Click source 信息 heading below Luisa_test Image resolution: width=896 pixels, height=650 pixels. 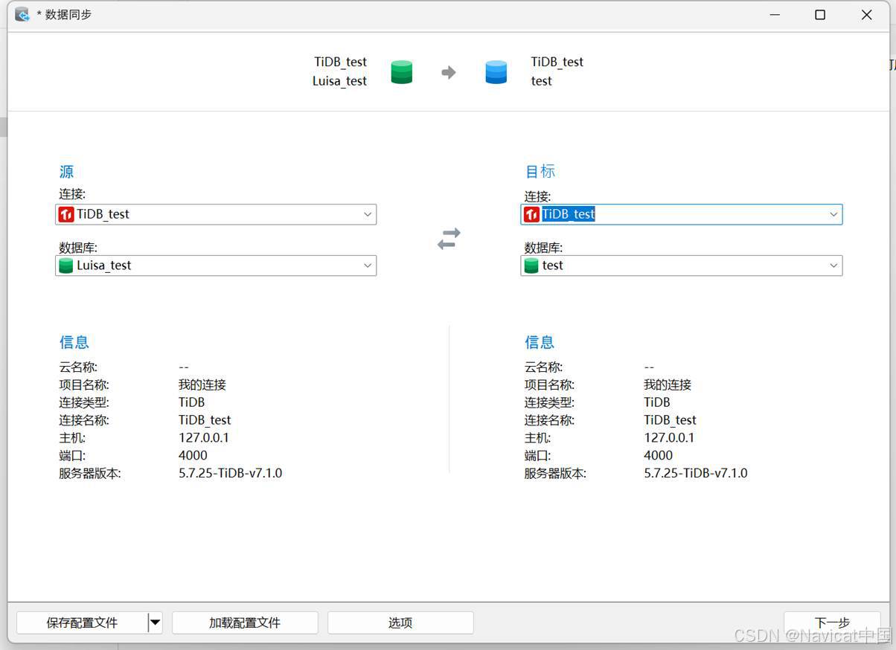pyautogui.click(x=74, y=342)
